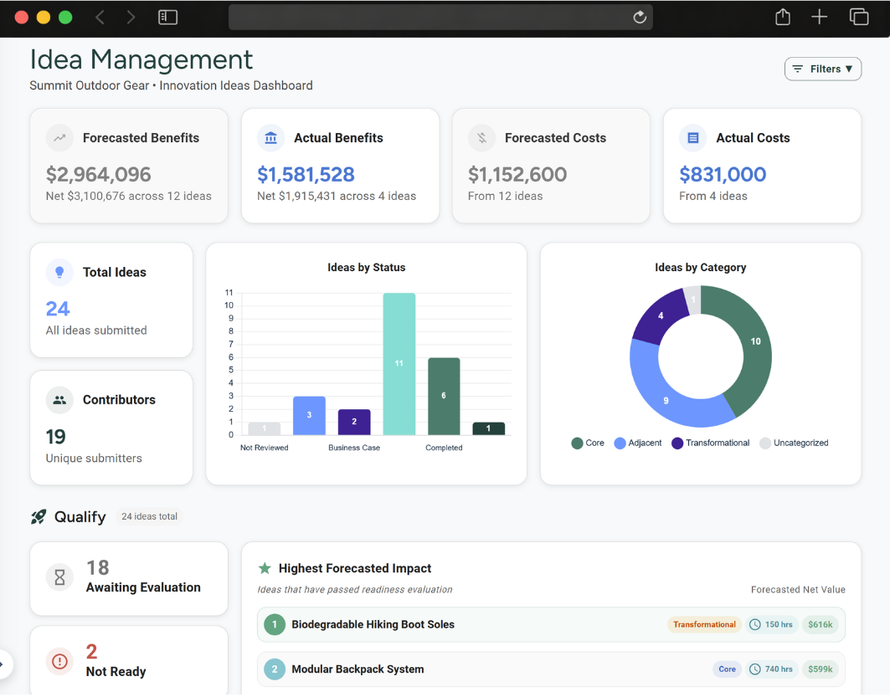The width and height of the screenshot is (890, 697).
Task: Click the $1,581,528 actual benefits value
Action: click(x=306, y=174)
